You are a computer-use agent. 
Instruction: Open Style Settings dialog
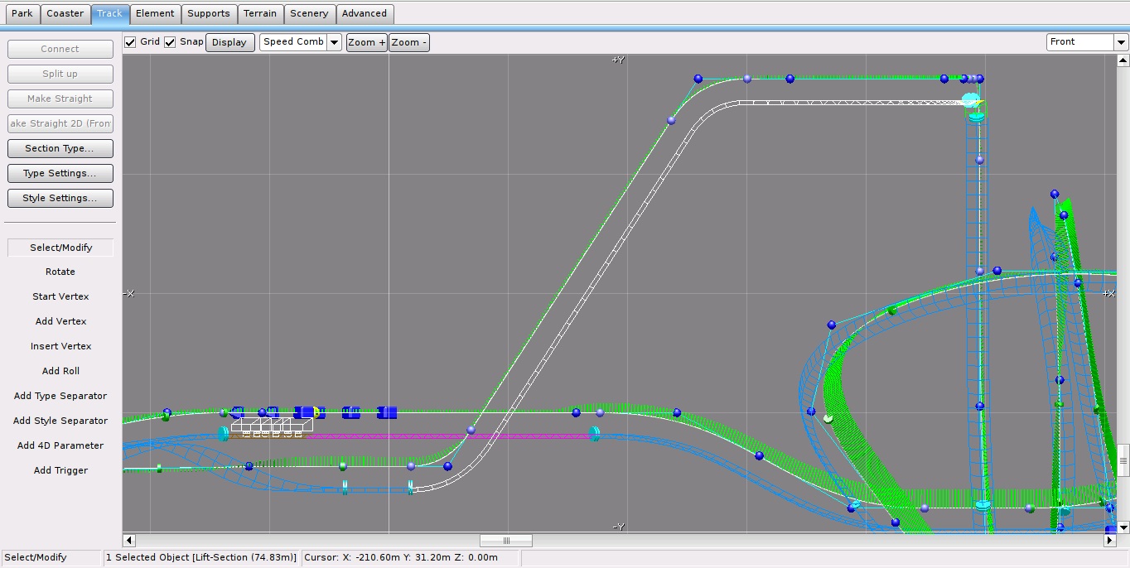point(60,198)
